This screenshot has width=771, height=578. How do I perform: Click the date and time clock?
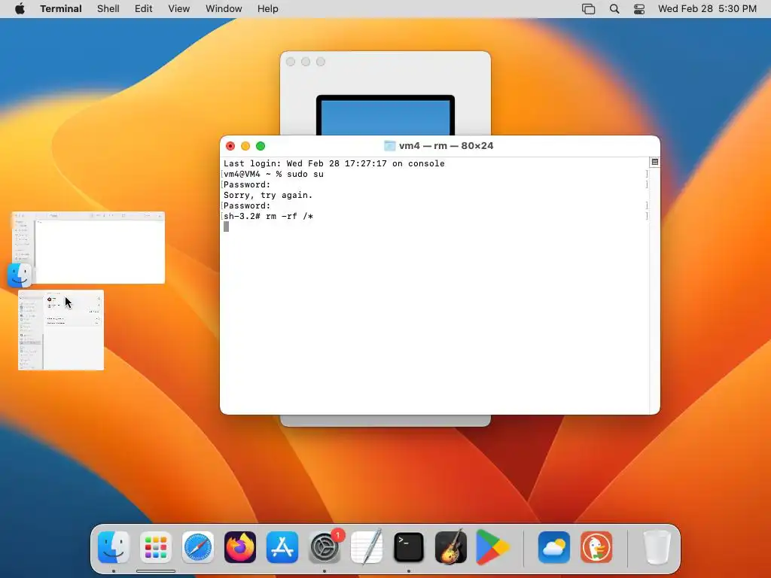707,9
